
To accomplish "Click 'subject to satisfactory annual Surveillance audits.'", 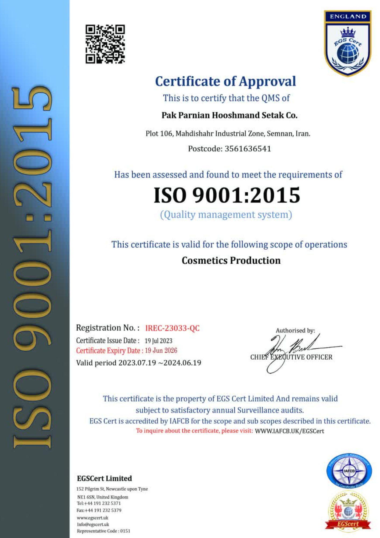I will click(x=220, y=410).
